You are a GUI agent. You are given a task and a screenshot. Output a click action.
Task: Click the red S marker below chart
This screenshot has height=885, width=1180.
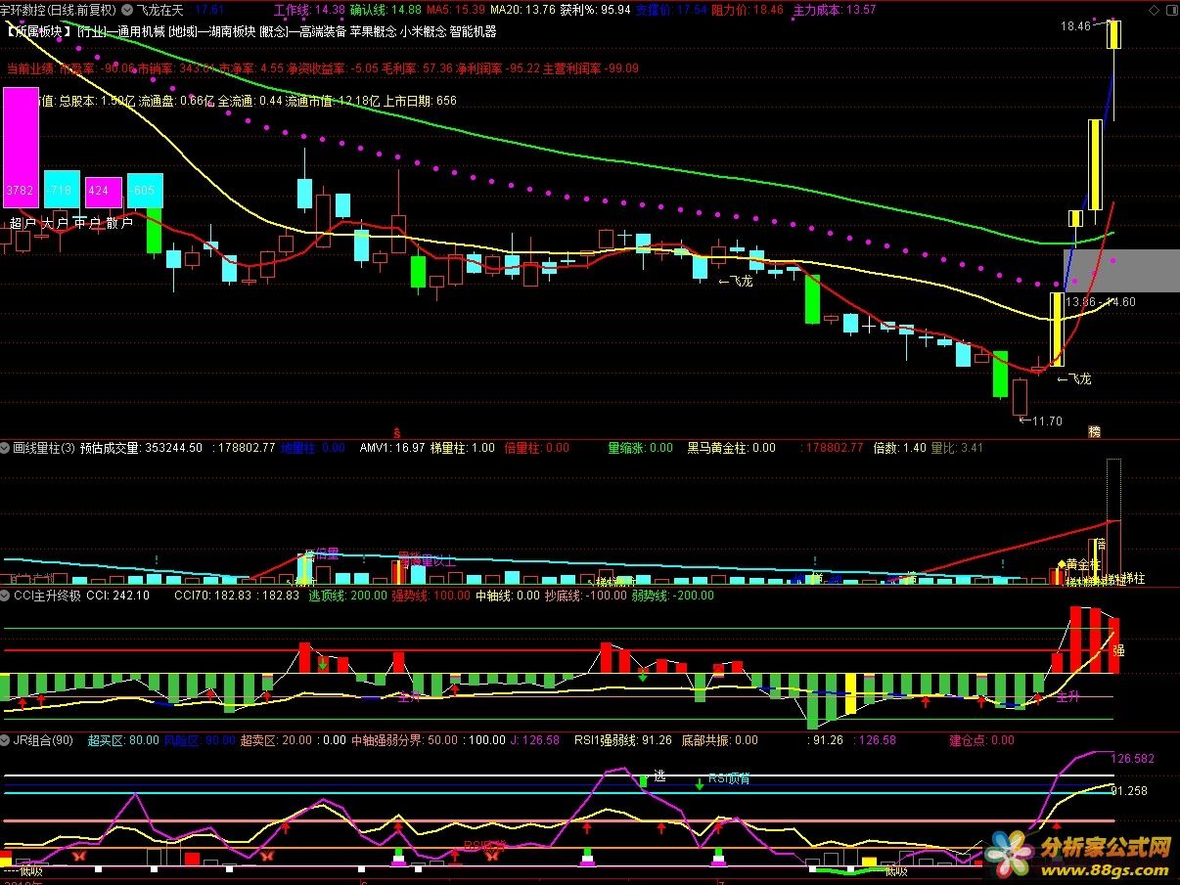pos(396,431)
